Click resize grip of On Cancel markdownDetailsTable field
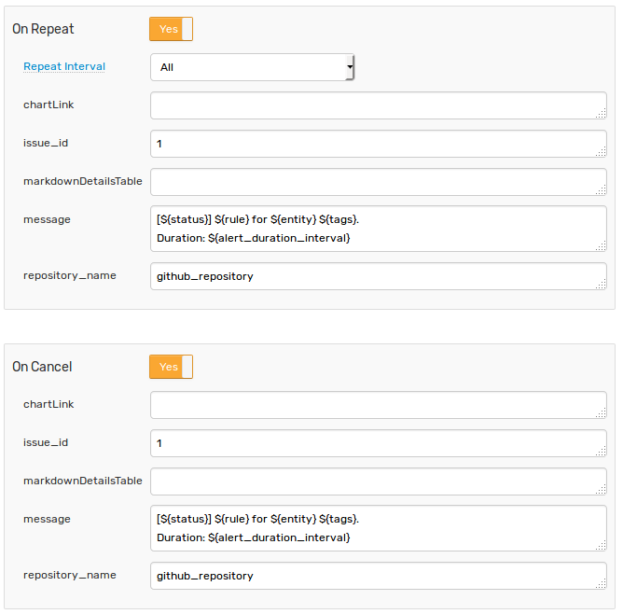The image size is (623, 614). 602,490
